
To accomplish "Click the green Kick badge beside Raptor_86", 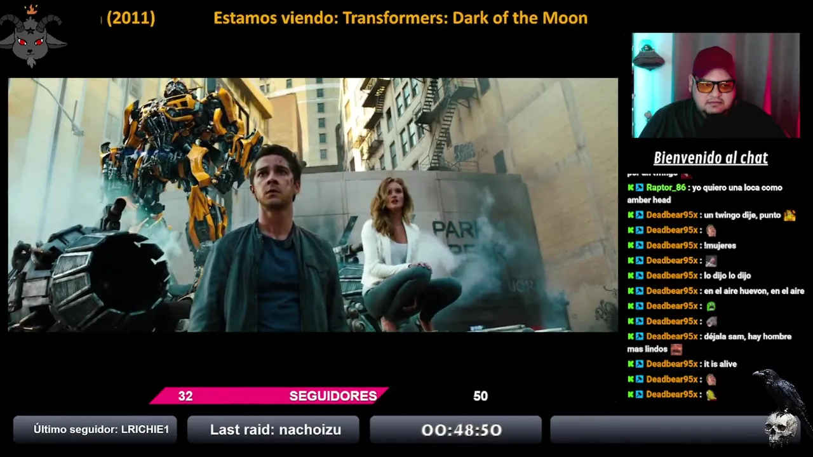I will pyautogui.click(x=631, y=188).
